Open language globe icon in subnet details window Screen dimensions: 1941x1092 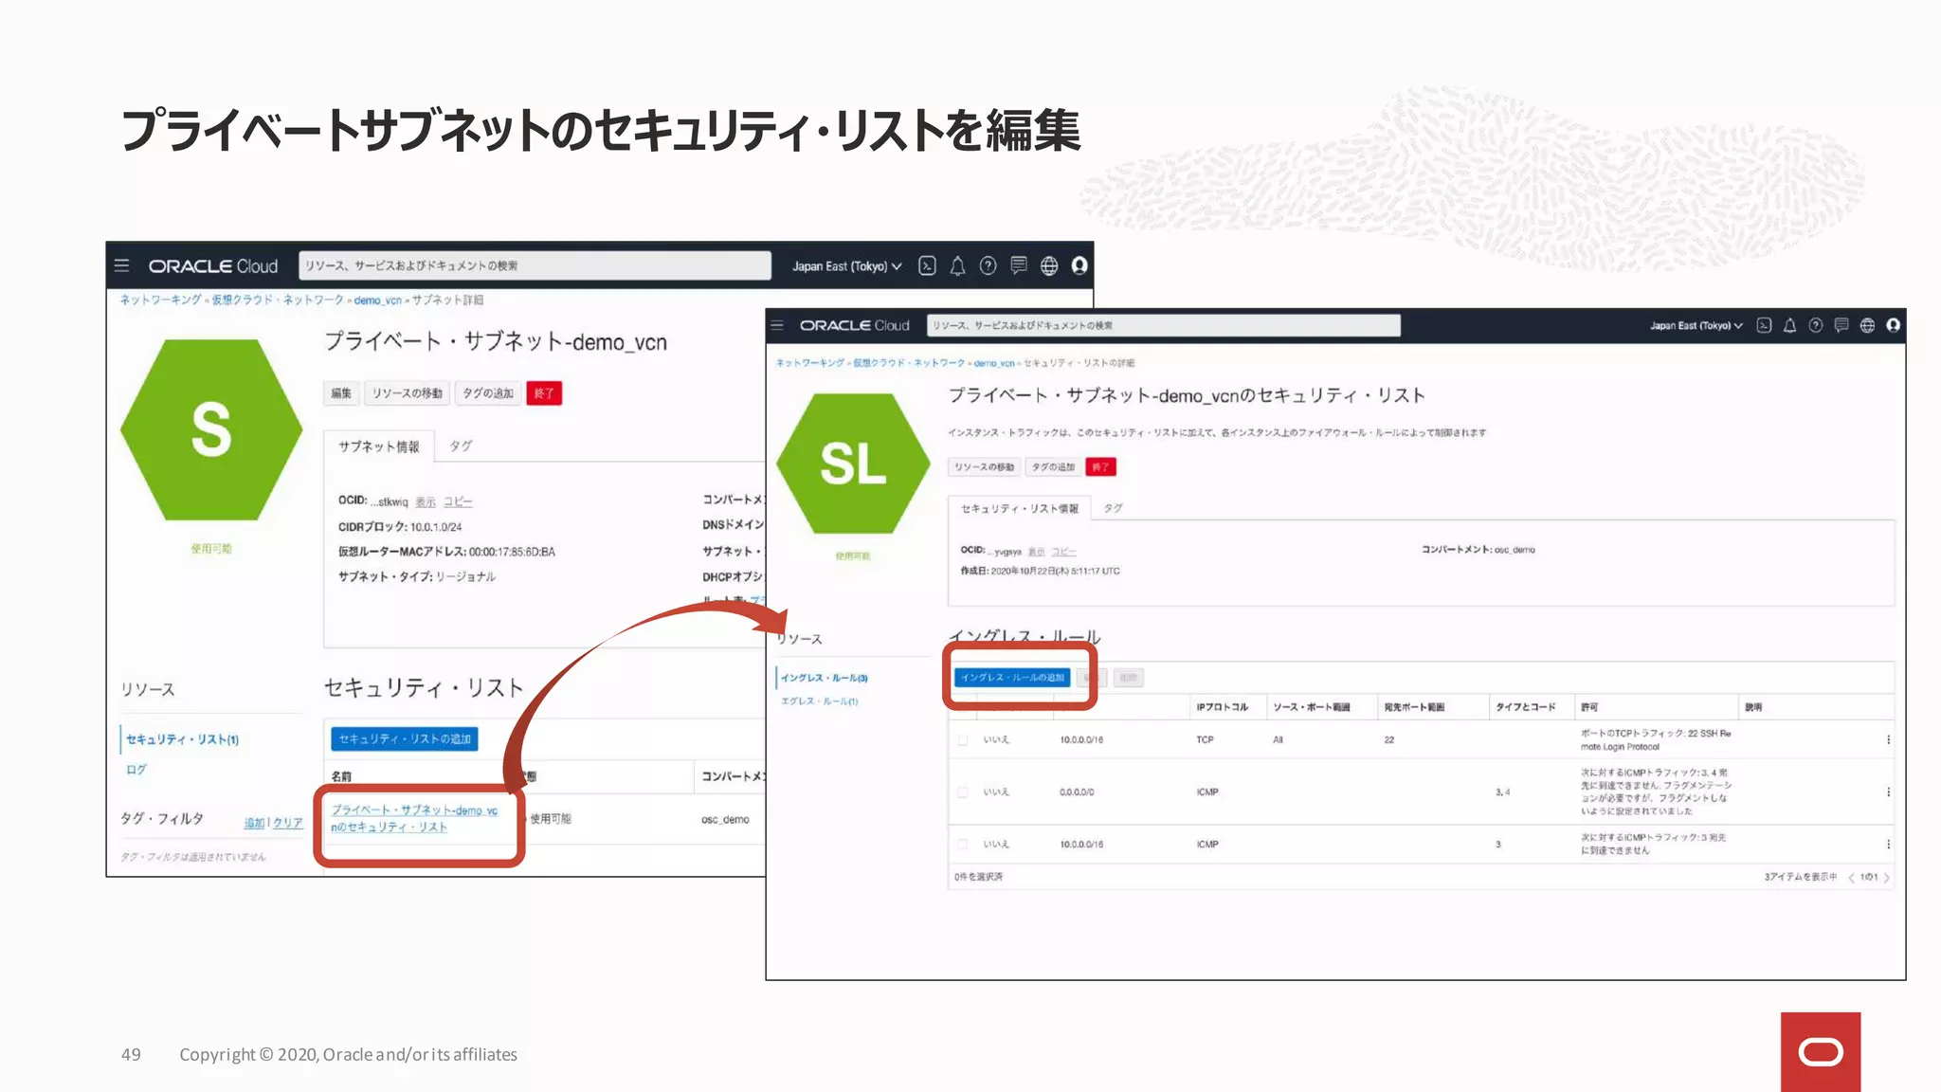(x=1049, y=265)
